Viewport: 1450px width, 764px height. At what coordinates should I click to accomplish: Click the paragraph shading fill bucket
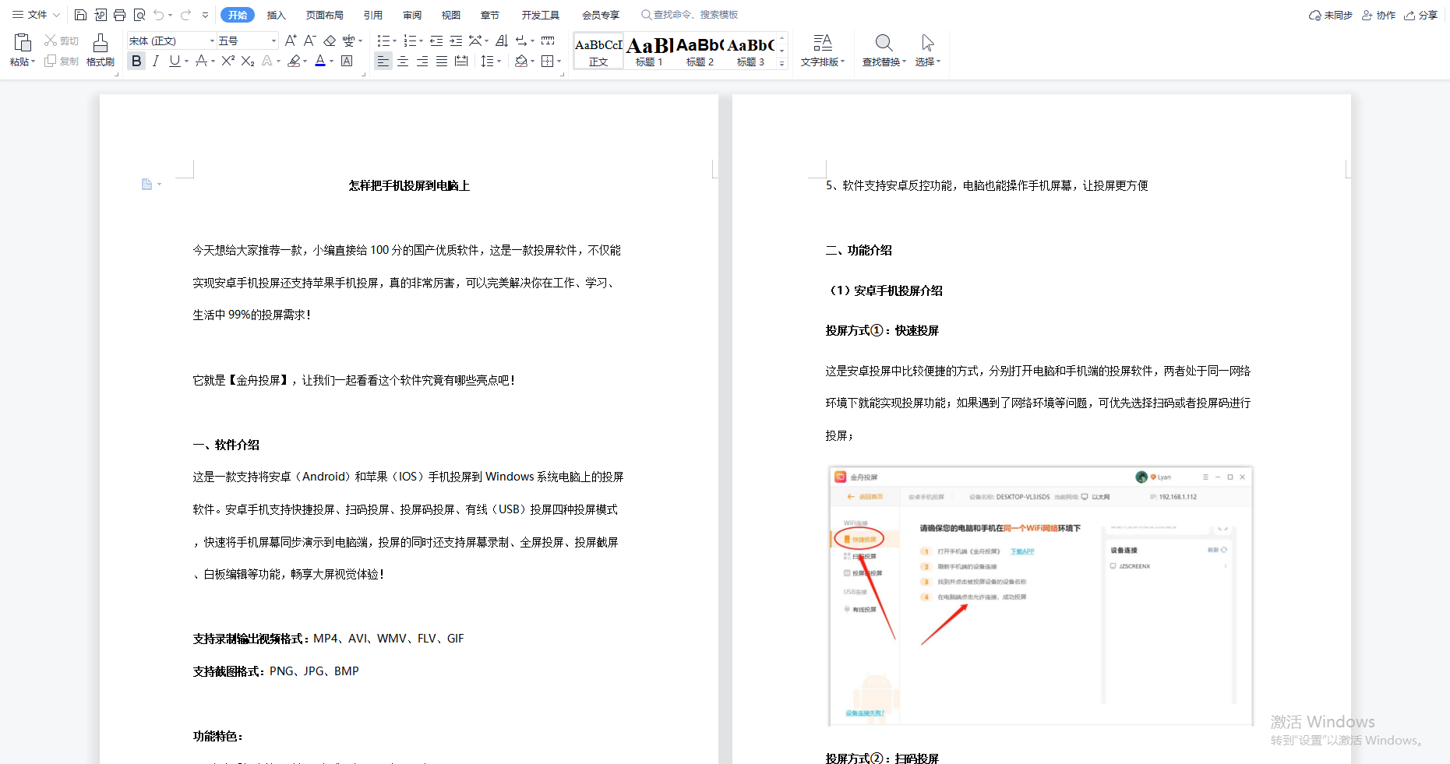(521, 61)
